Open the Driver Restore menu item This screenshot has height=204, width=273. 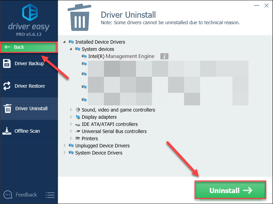pyautogui.click(x=29, y=86)
